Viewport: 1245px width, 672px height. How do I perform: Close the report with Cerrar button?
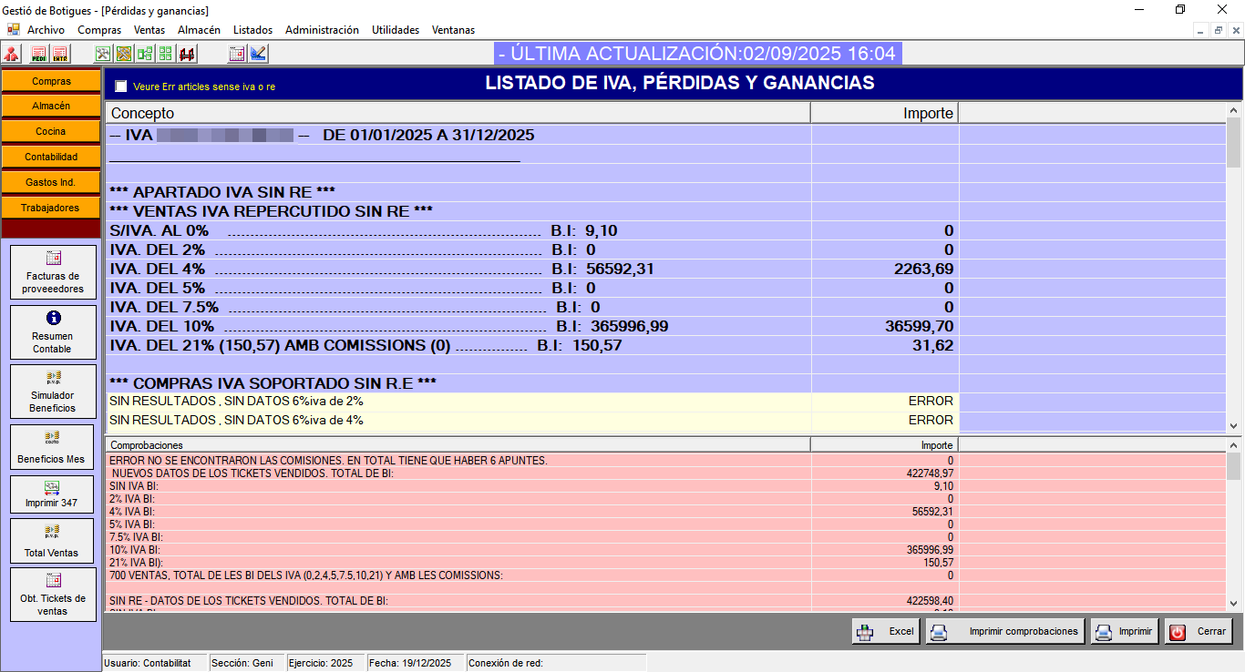1199,631
